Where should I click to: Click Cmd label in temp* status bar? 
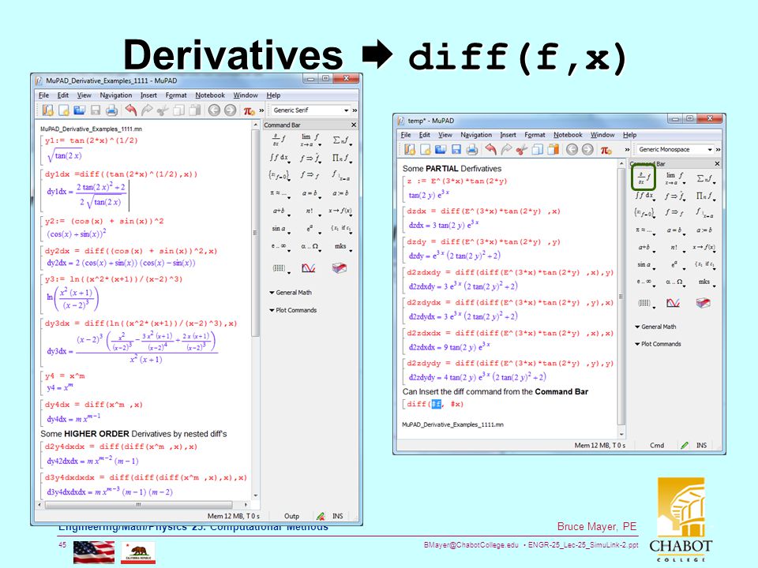coord(656,445)
